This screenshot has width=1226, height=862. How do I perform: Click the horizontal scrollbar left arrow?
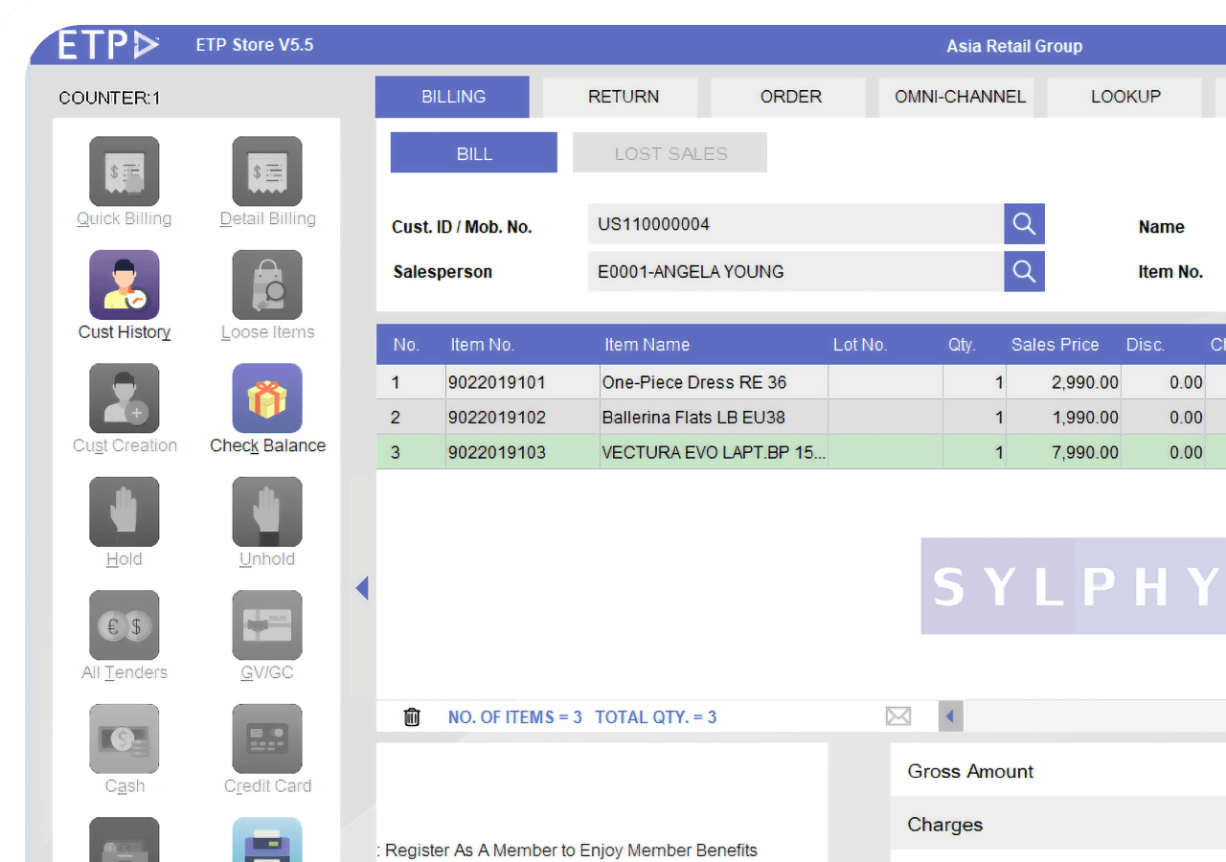(x=950, y=716)
